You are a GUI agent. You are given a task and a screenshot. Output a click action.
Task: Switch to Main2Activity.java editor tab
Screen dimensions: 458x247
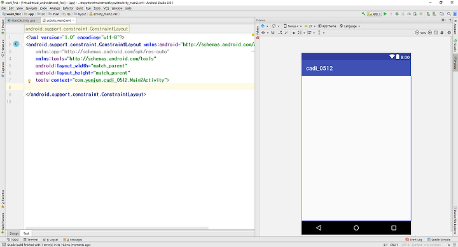pyautogui.click(x=23, y=20)
